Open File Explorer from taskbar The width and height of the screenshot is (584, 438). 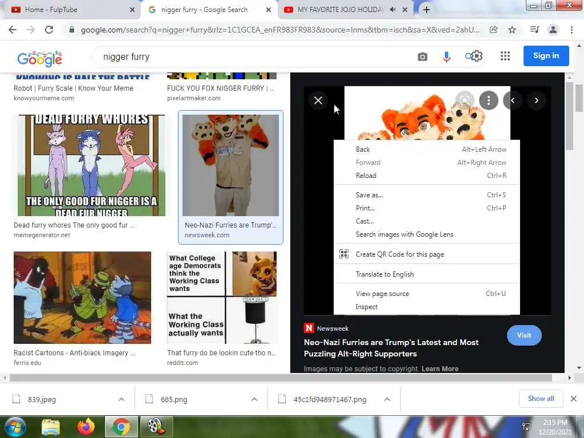(x=51, y=427)
